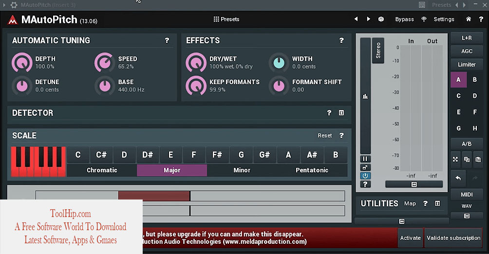489x254 pixels.
Task: Click the Formant Shift knob
Action: (x=279, y=86)
